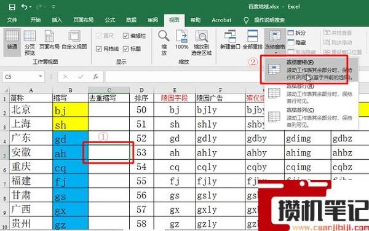Viewport: 369px width, 231px height.
Task: Switch to the 开始 ribbon tab
Action: tap(36, 20)
